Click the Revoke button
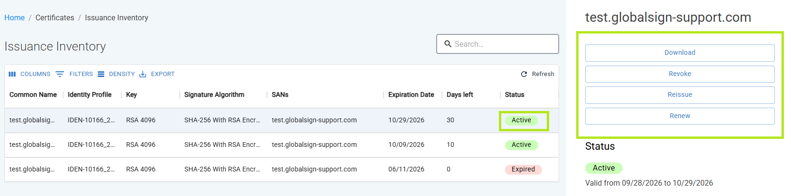This screenshot has height=196, width=791. [680, 74]
